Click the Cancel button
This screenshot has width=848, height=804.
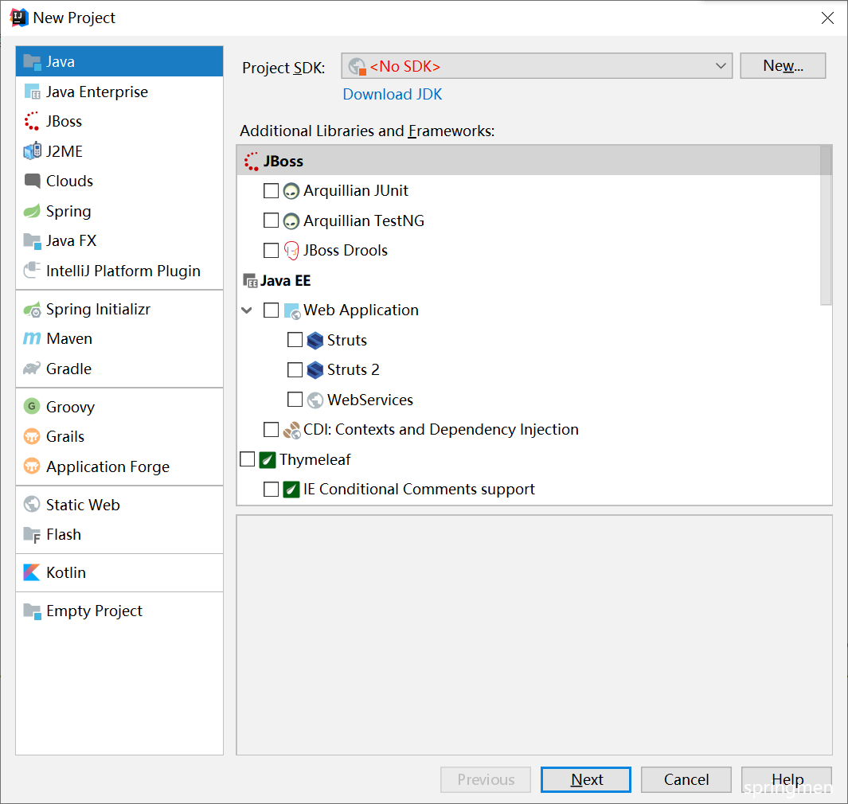pyautogui.click(x=686, y=779)
